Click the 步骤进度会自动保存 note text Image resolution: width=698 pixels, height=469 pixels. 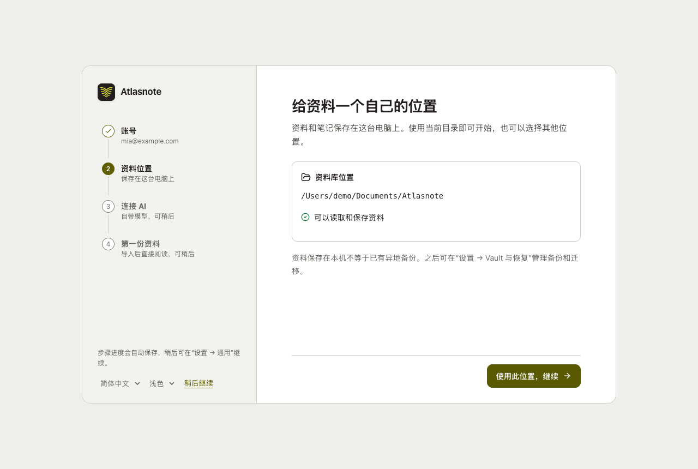pos(169,358)
